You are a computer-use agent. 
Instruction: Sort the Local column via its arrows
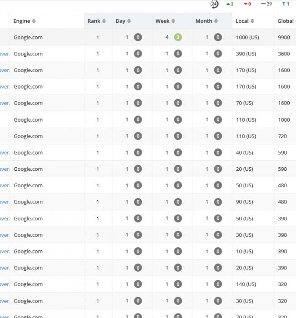252,21
